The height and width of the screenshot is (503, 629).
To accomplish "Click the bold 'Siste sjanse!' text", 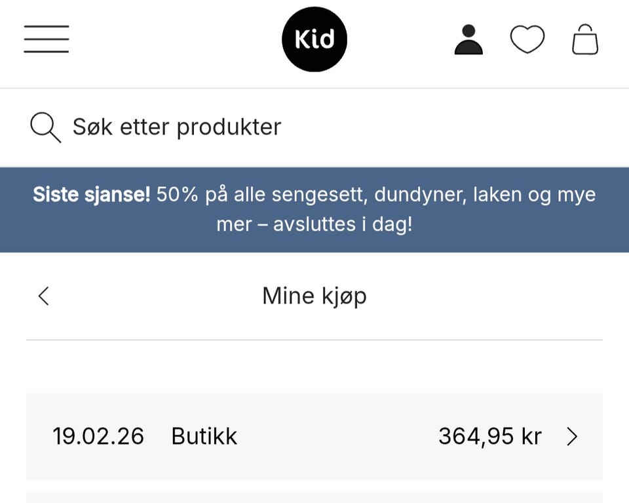I will [x=92, y=195].
